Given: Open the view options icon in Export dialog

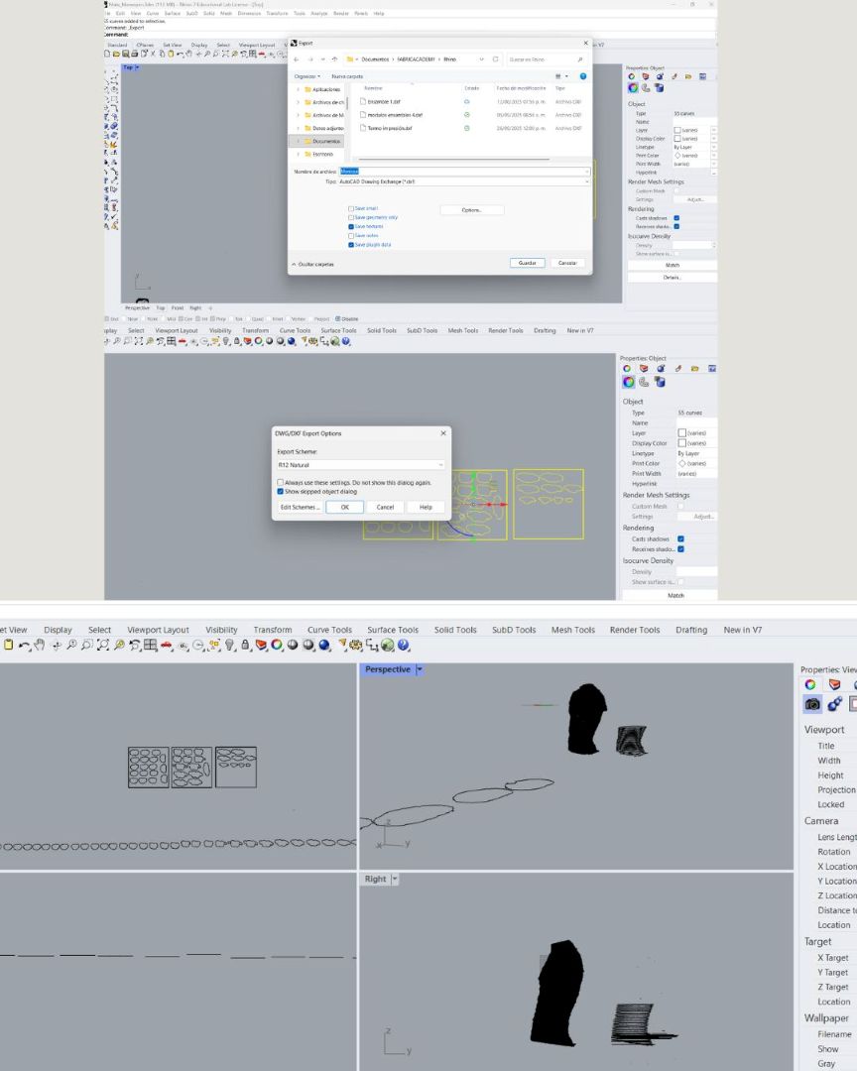Looking at the screenshot, I should tap(558, 76).
